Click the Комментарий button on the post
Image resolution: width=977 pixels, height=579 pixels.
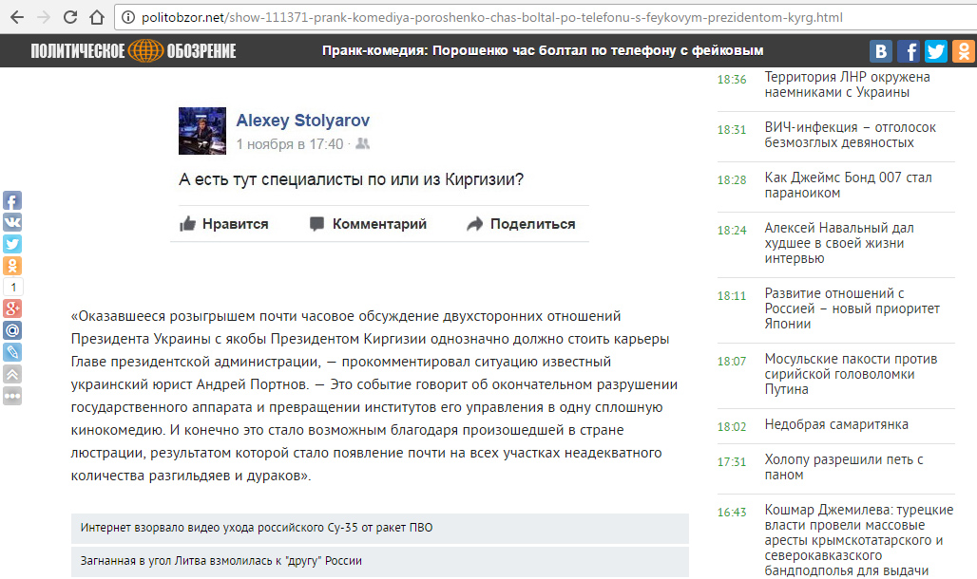(x=368, y=224)
